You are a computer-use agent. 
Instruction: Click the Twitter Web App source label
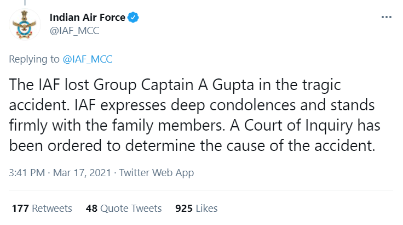pos(156,173)
